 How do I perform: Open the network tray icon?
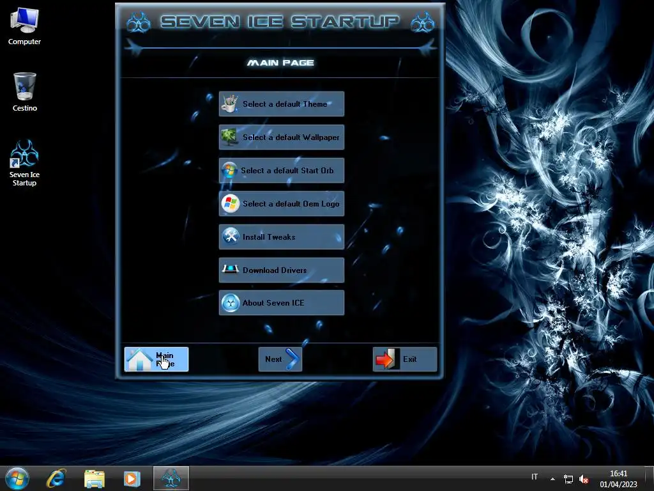(x=568, y=479)
